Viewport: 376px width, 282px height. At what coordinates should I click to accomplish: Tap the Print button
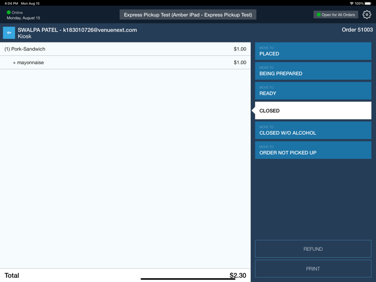[313, 269]
